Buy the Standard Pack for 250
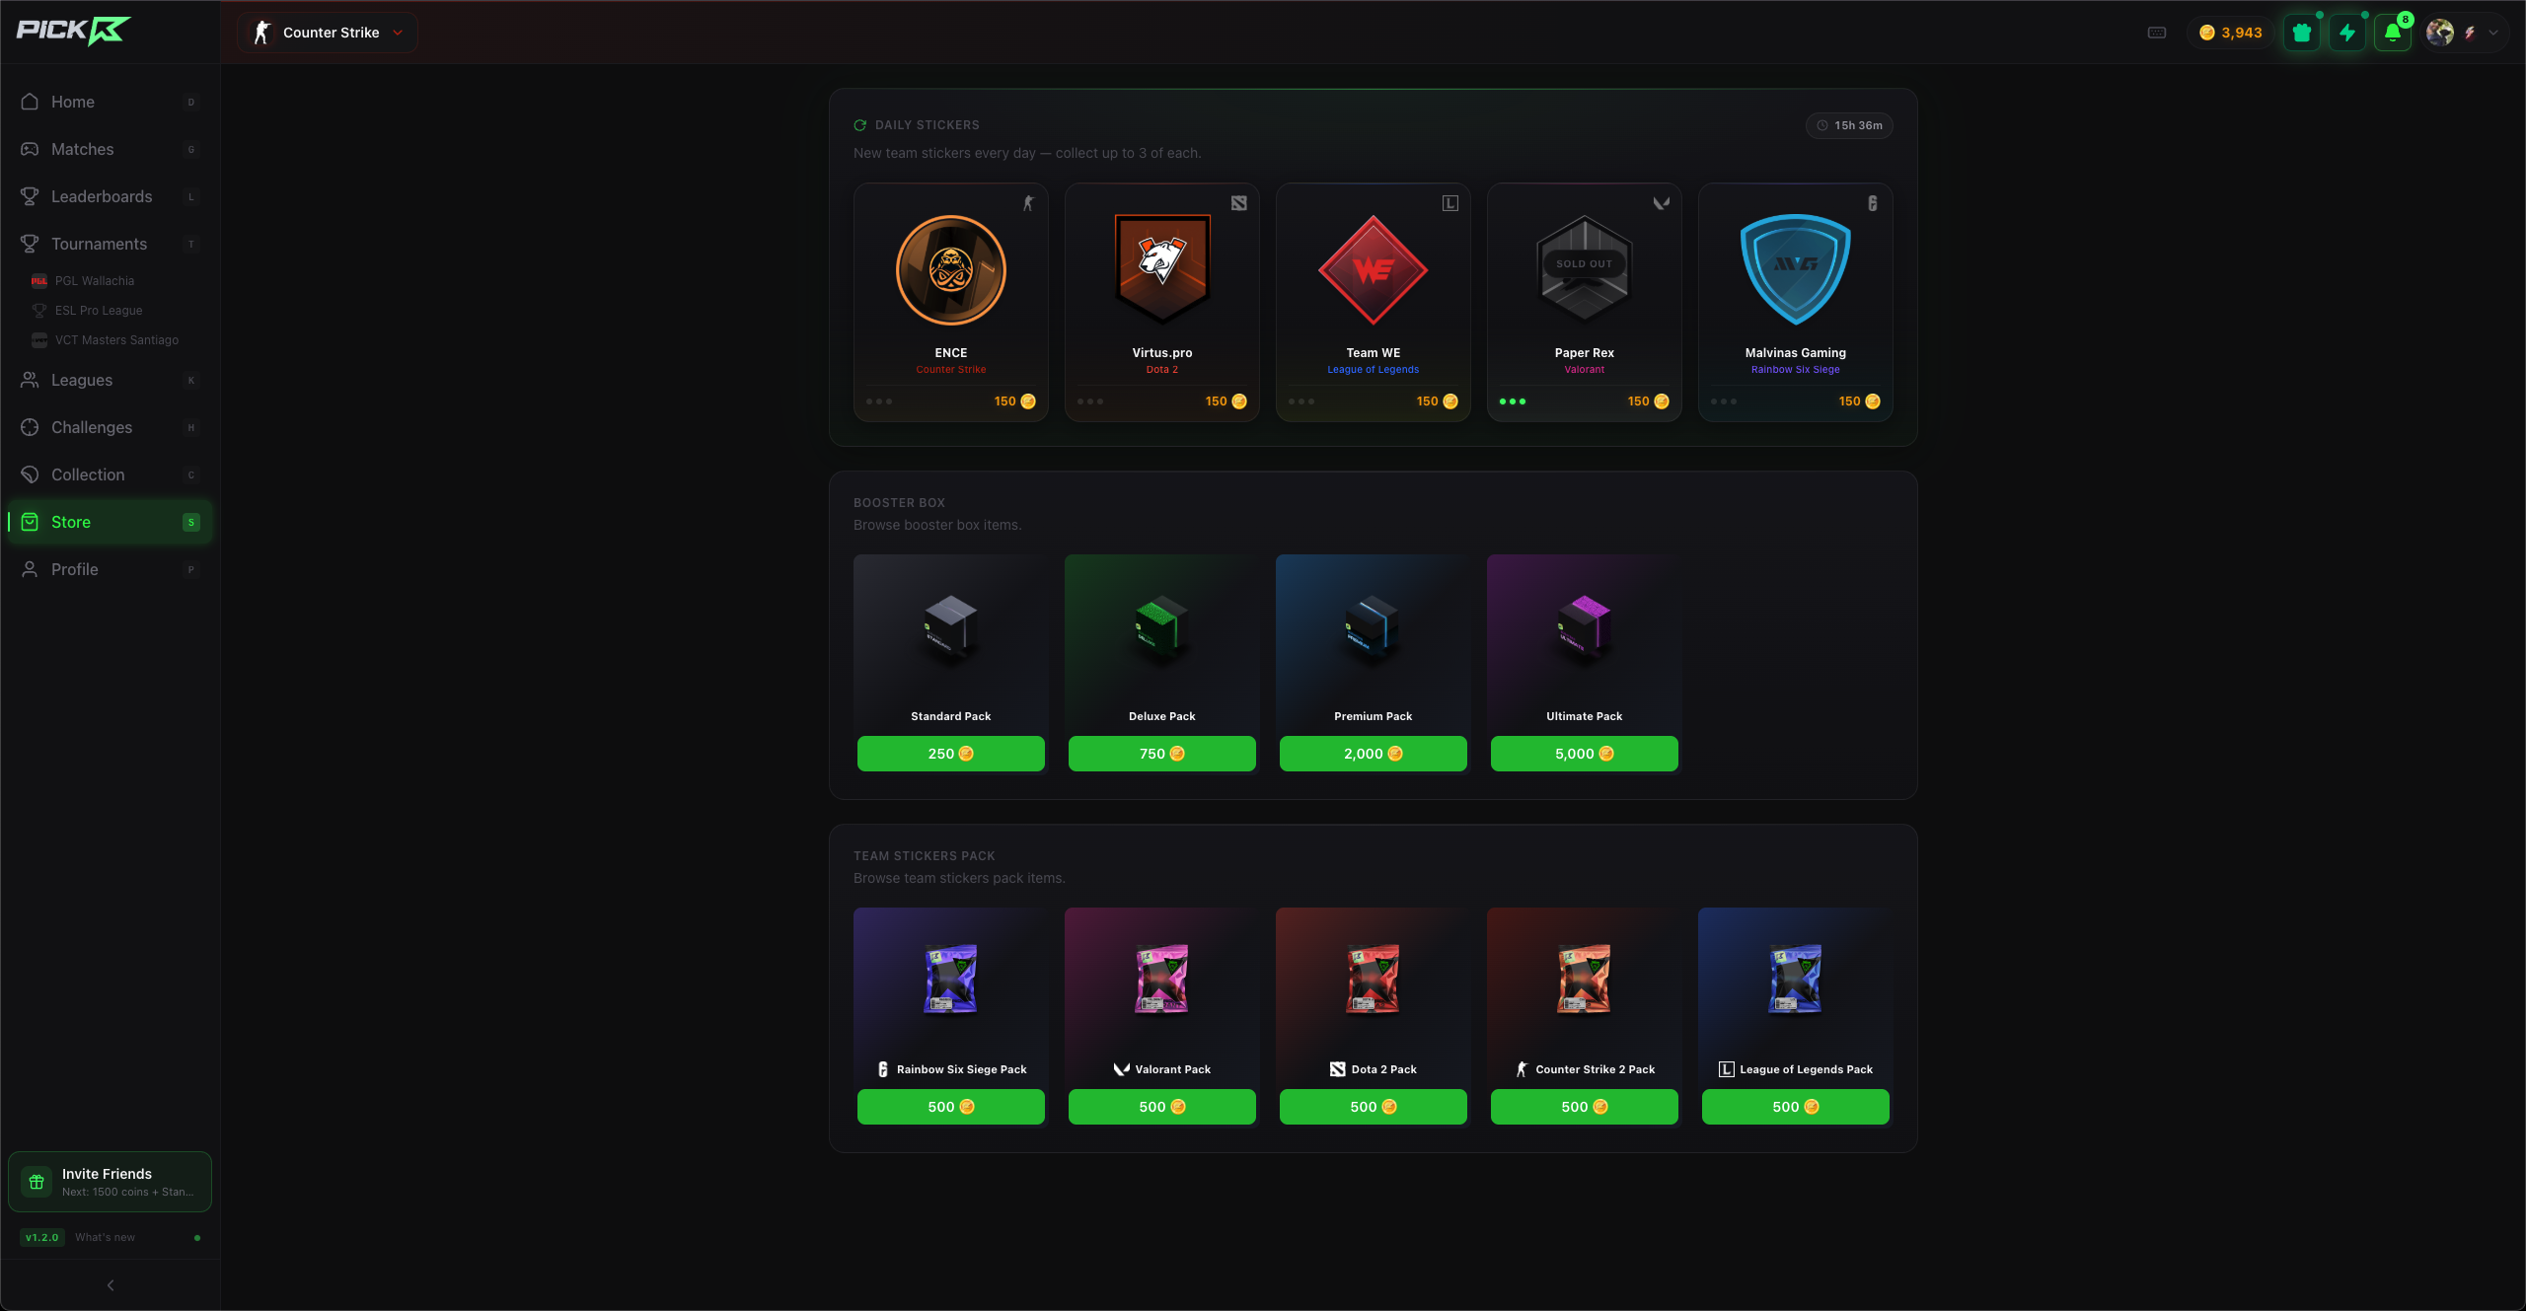Screen dimensions: 2526x1311 point(950,754)
